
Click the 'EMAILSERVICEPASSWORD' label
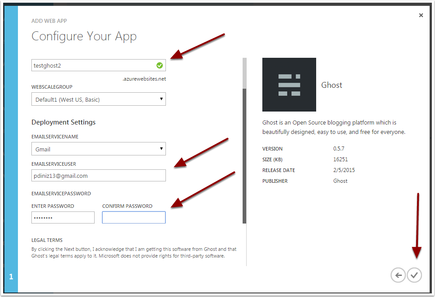click(61, 194)
